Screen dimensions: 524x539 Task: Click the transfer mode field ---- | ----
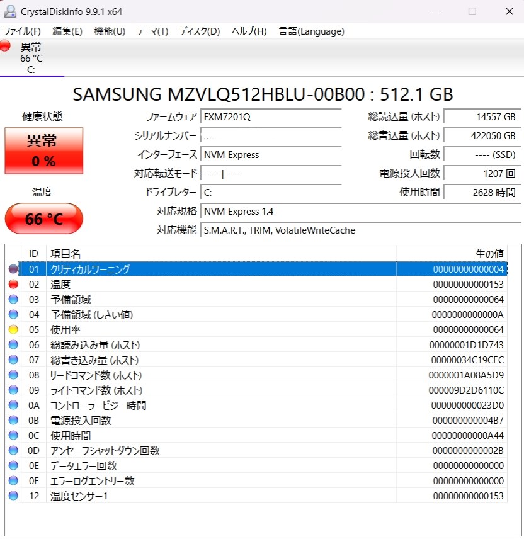click(x=271, y=174)
